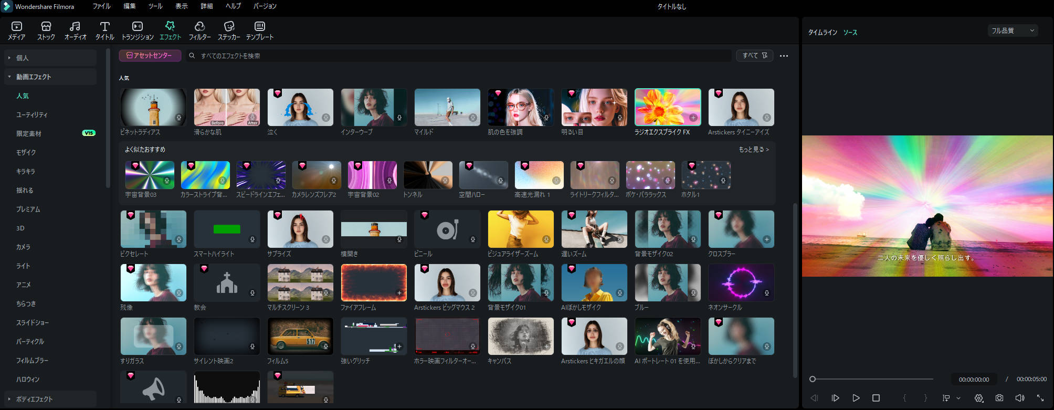
Task: Click the preview playhead slider handle
Action: click(813, 379)
